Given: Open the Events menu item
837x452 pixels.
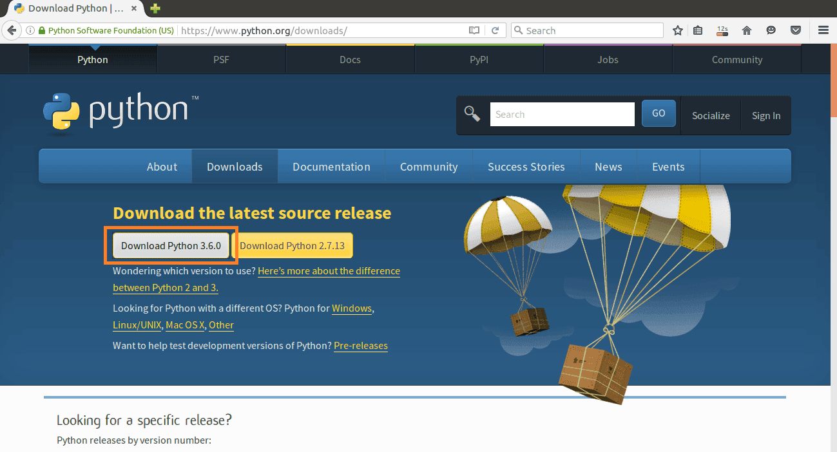Looking at the screenshot, I should 668,167.
